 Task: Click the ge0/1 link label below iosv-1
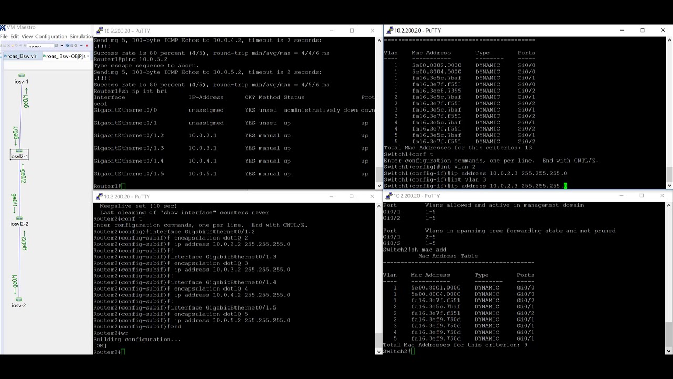(26, 98)
